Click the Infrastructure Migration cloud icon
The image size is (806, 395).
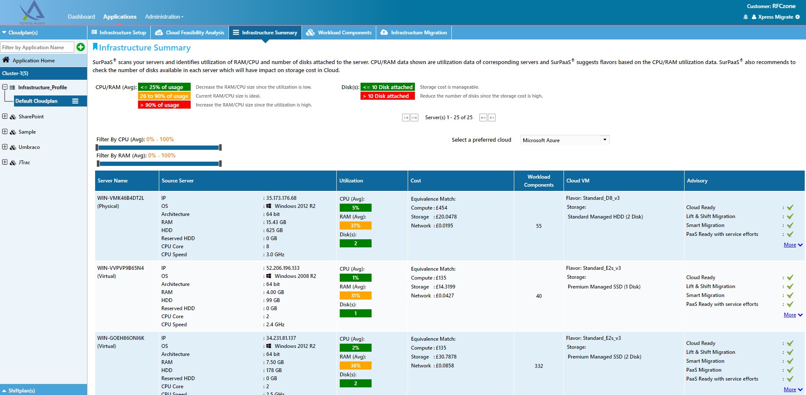(384, 32)
